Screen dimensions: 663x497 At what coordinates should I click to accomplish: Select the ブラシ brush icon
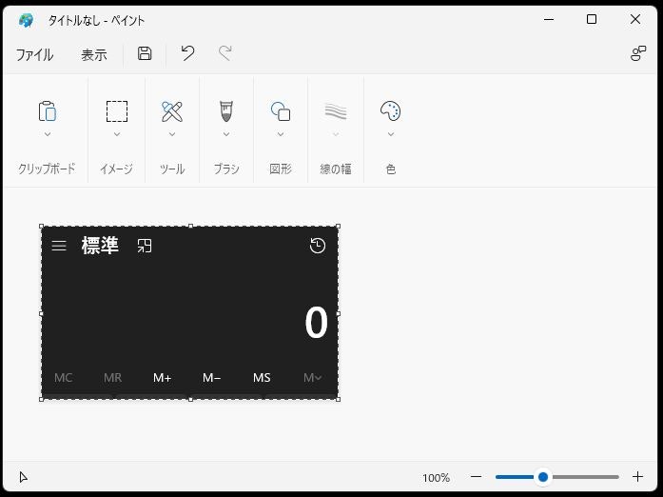click(x=226, y=111)
